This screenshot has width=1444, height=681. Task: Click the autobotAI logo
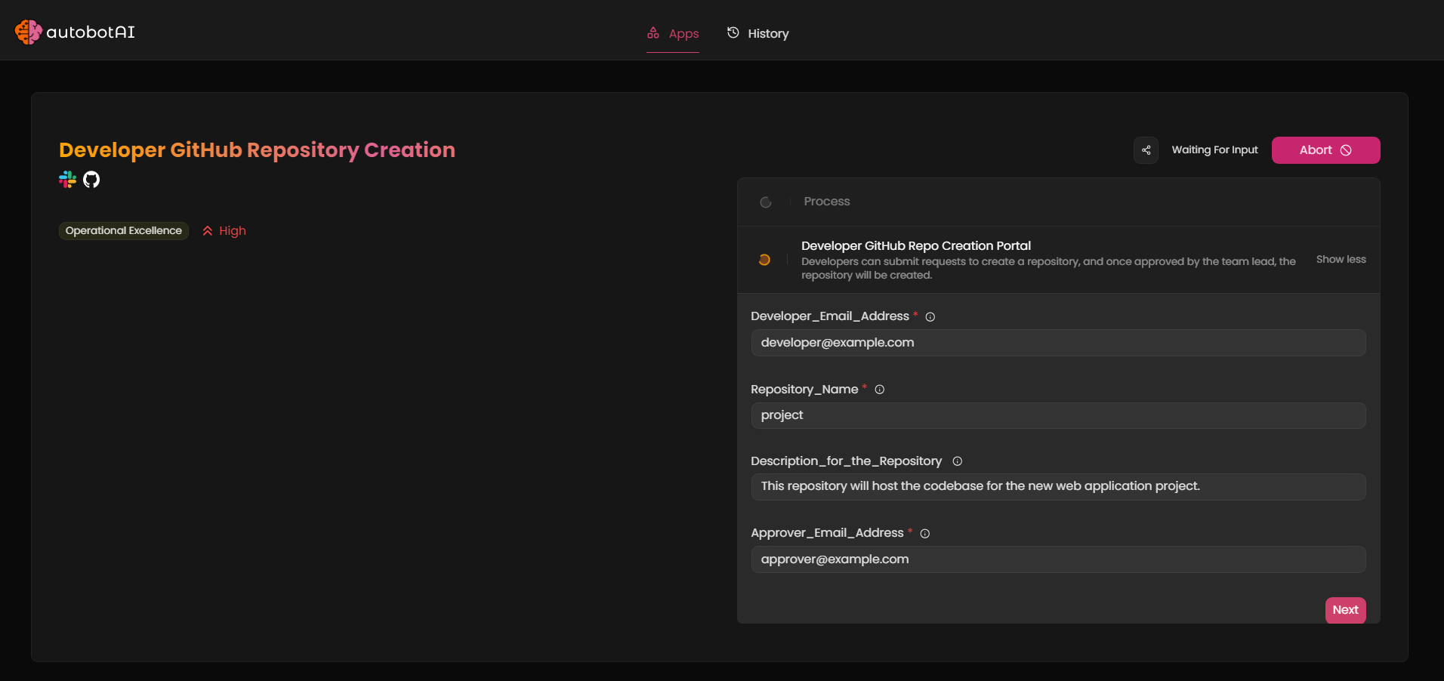click(75, 32)
